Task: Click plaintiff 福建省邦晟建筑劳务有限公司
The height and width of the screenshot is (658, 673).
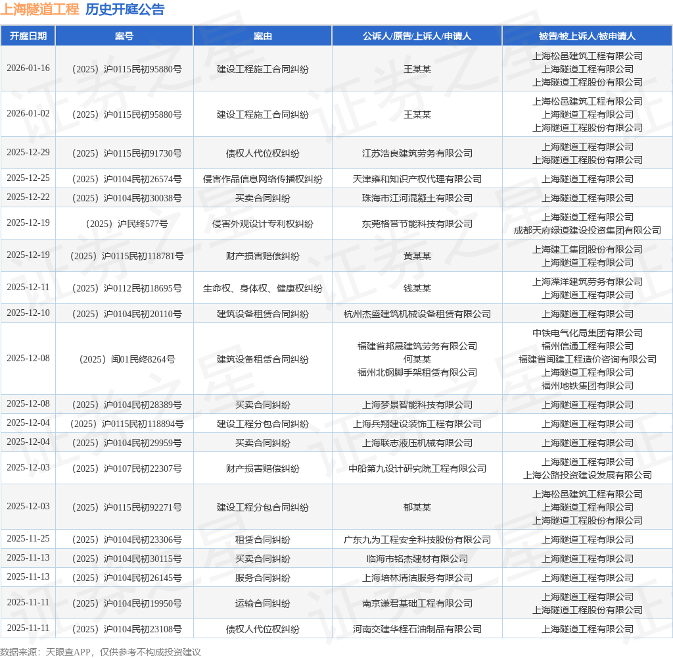Action: [417, 346]
